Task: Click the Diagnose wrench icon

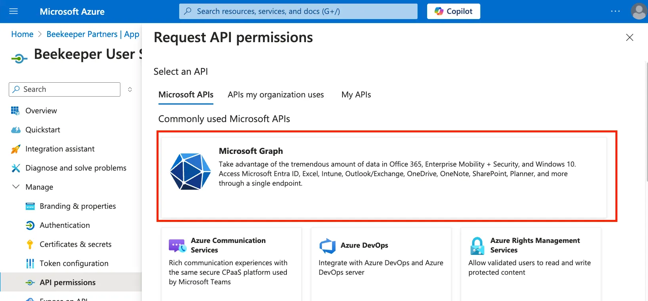Action: click(x=15, y=168)
